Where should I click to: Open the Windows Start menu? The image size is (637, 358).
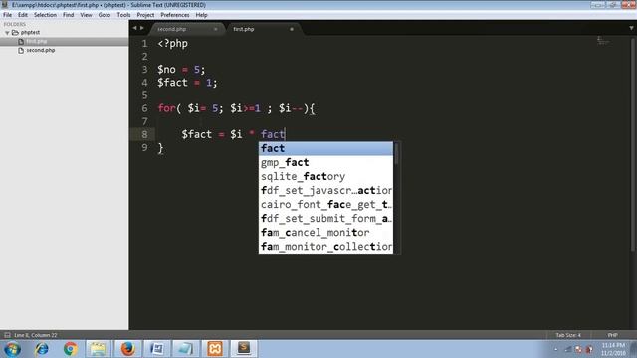12,349
